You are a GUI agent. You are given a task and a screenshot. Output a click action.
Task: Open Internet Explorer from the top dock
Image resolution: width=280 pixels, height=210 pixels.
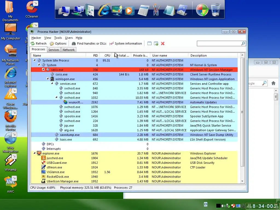click(104, 10)
